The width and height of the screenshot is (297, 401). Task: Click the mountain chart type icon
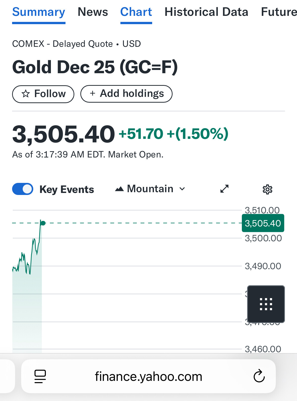[119, 189]
